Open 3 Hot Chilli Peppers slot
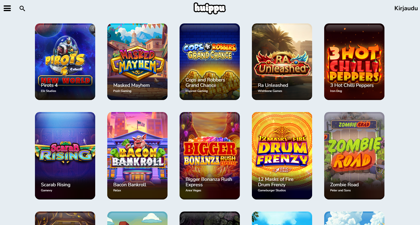The width and height of the screenshot is (420, 225). point(354,62)
